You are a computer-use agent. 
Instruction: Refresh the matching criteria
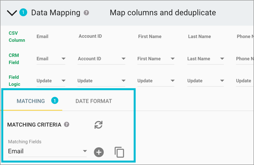pyautogui.click(x=98, y=125)
